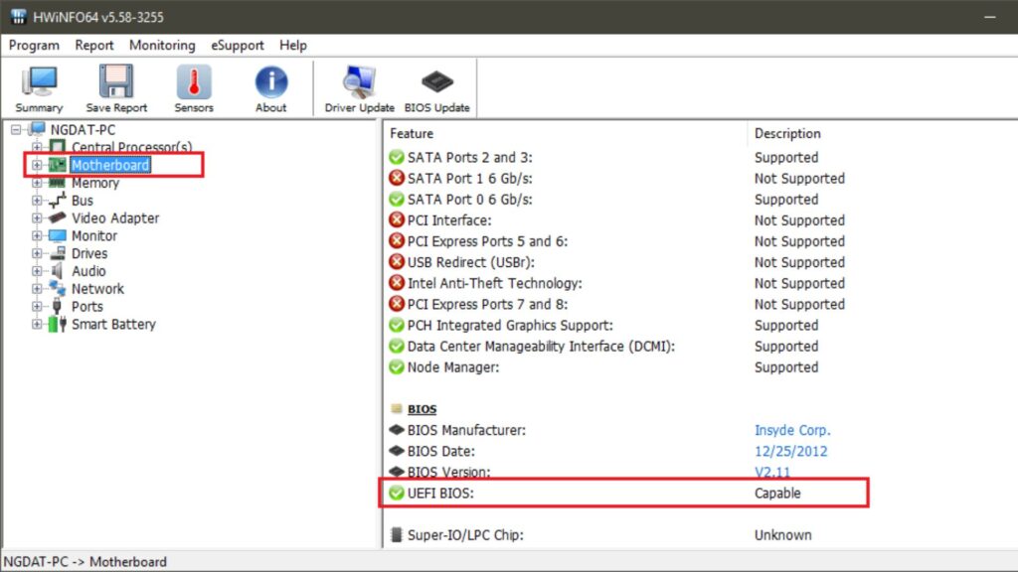The width and height of the screenshot is (1018, 572).
Task: Click the Insyde Corp. manufacturer link
Action: point(792,430)
